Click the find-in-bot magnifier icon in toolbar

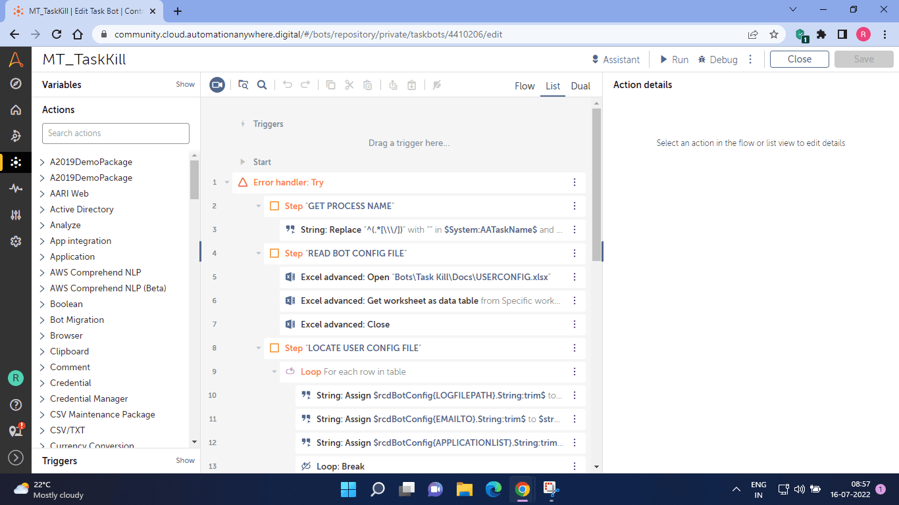pos(262,85)
